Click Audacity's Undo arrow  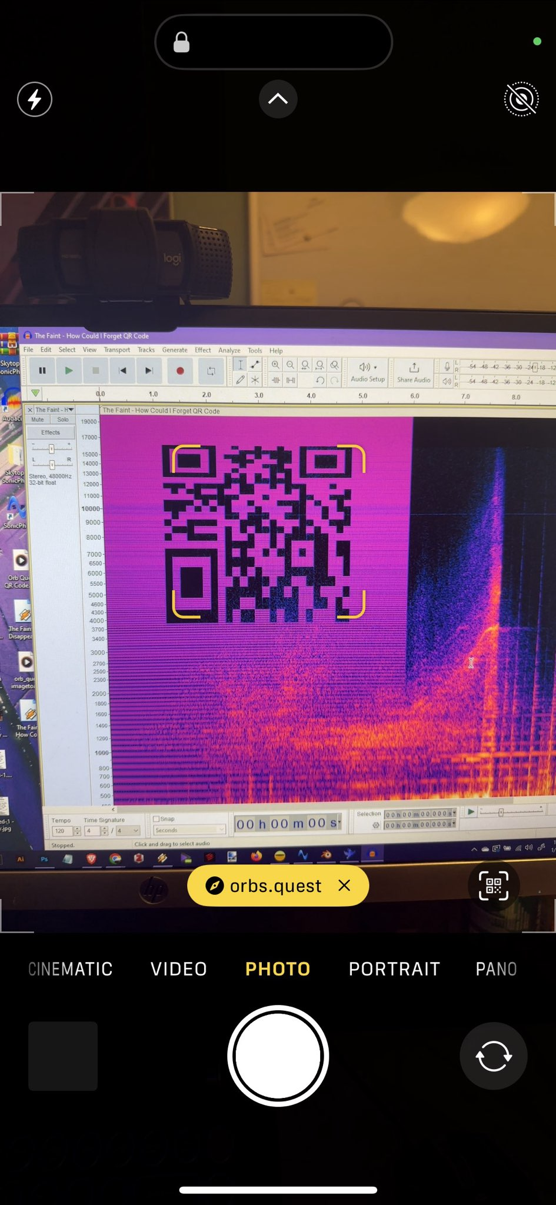(319, 380)
